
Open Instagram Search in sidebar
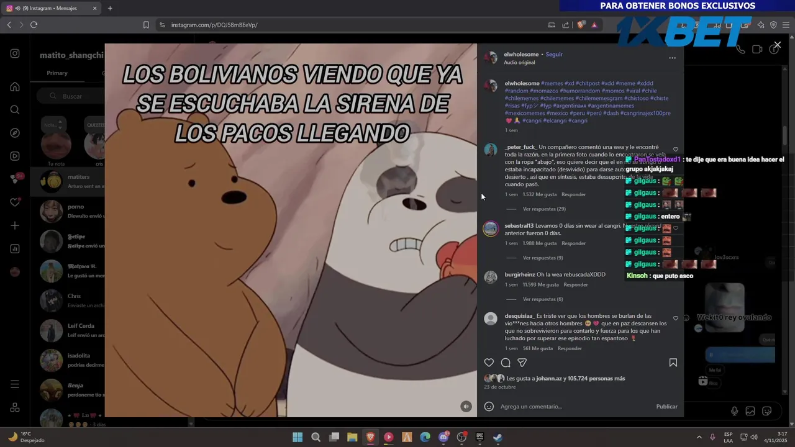pos(15,110)
